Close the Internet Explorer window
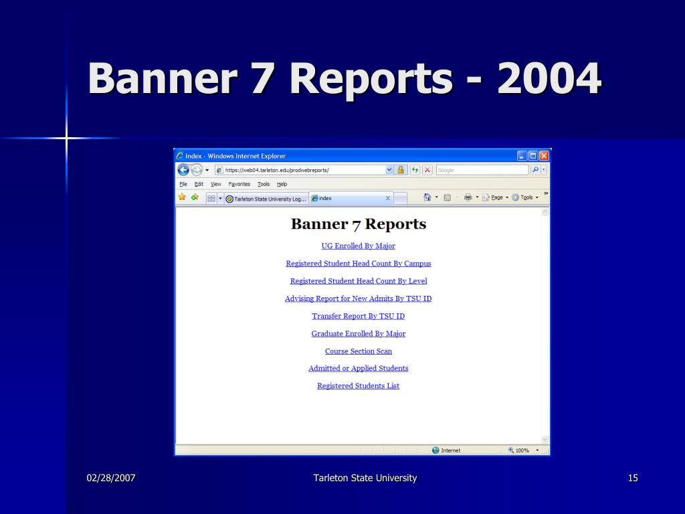Screen dimensions: 685x514 (x=544, y=155)
